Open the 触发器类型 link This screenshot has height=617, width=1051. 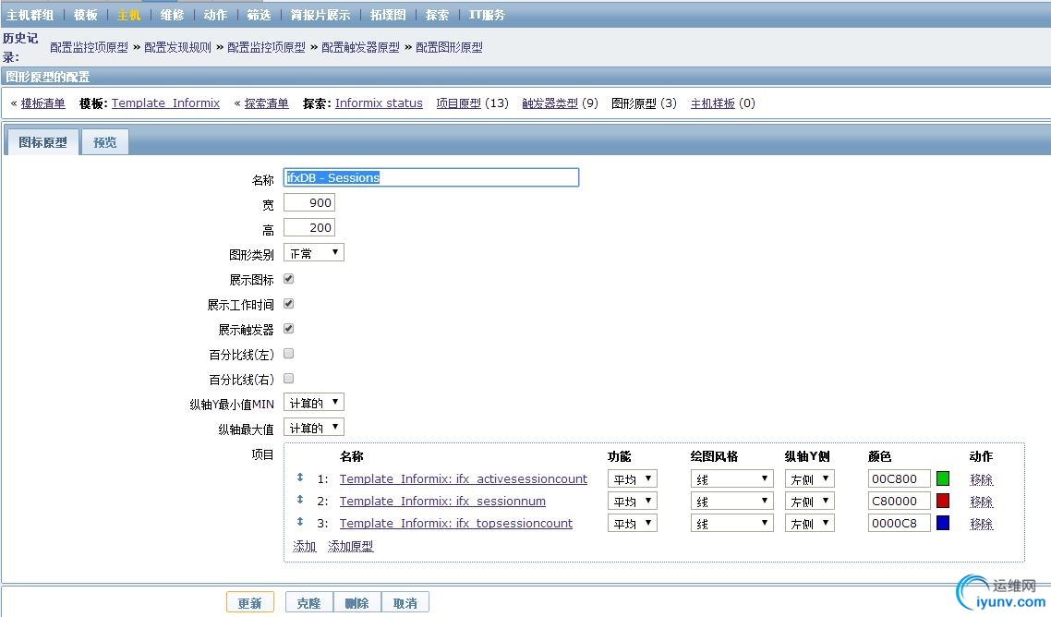pyautogui.click(x=550, y=103)
